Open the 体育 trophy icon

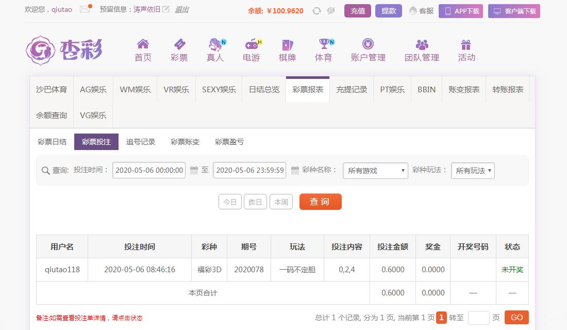(x=323, y=44)
